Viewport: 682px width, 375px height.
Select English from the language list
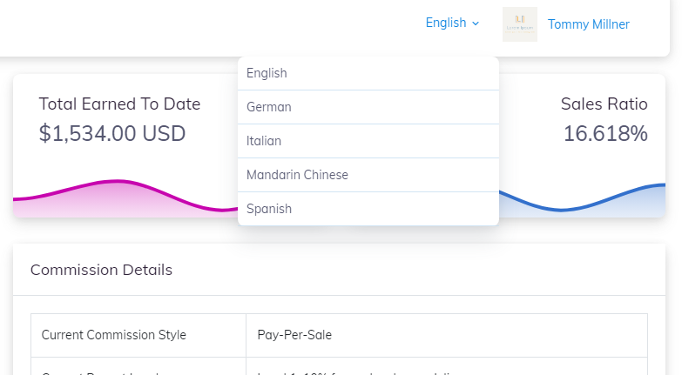[368, 73]
